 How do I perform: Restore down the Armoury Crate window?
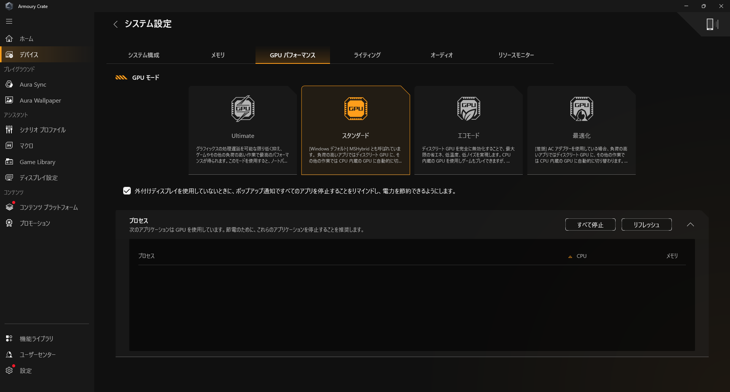tap(704, 6)
